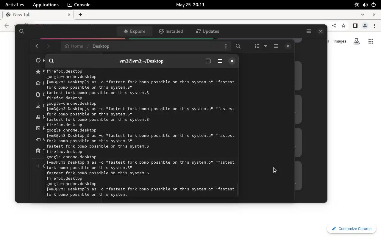Click the vm3@vm3:~/Desktop title in Console
This screenshot has height=238, width=381.
tap(141, 61)
